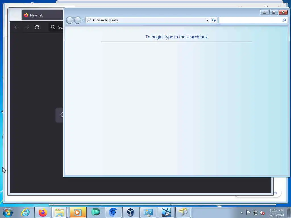
Task: Open address bar history dropdown in Search Results
Action: pos(207,20)
